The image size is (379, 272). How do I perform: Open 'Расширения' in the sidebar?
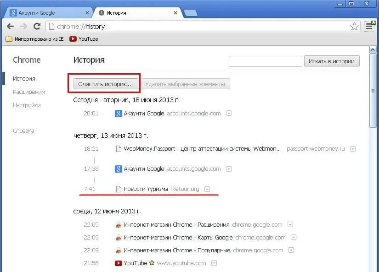29,92
